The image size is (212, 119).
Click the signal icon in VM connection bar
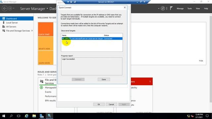[75, 2]
